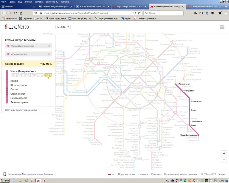Viewport: 229px width, 183px height.
Task: Open the Справка menu
Action: (65, 2)
